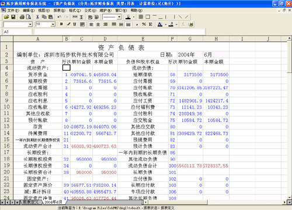
Task: Click the comma thousands separator icon
Action: pos(137,24)
